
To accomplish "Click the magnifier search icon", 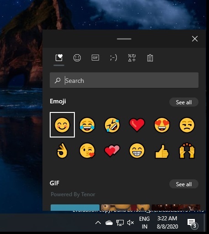I will coord(57,81).
